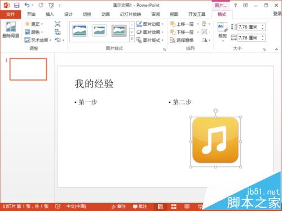Screen dimensions: 282x211
Task: Click the Save icon in Quick Access Toolbar
Action: tap(17, 5)
